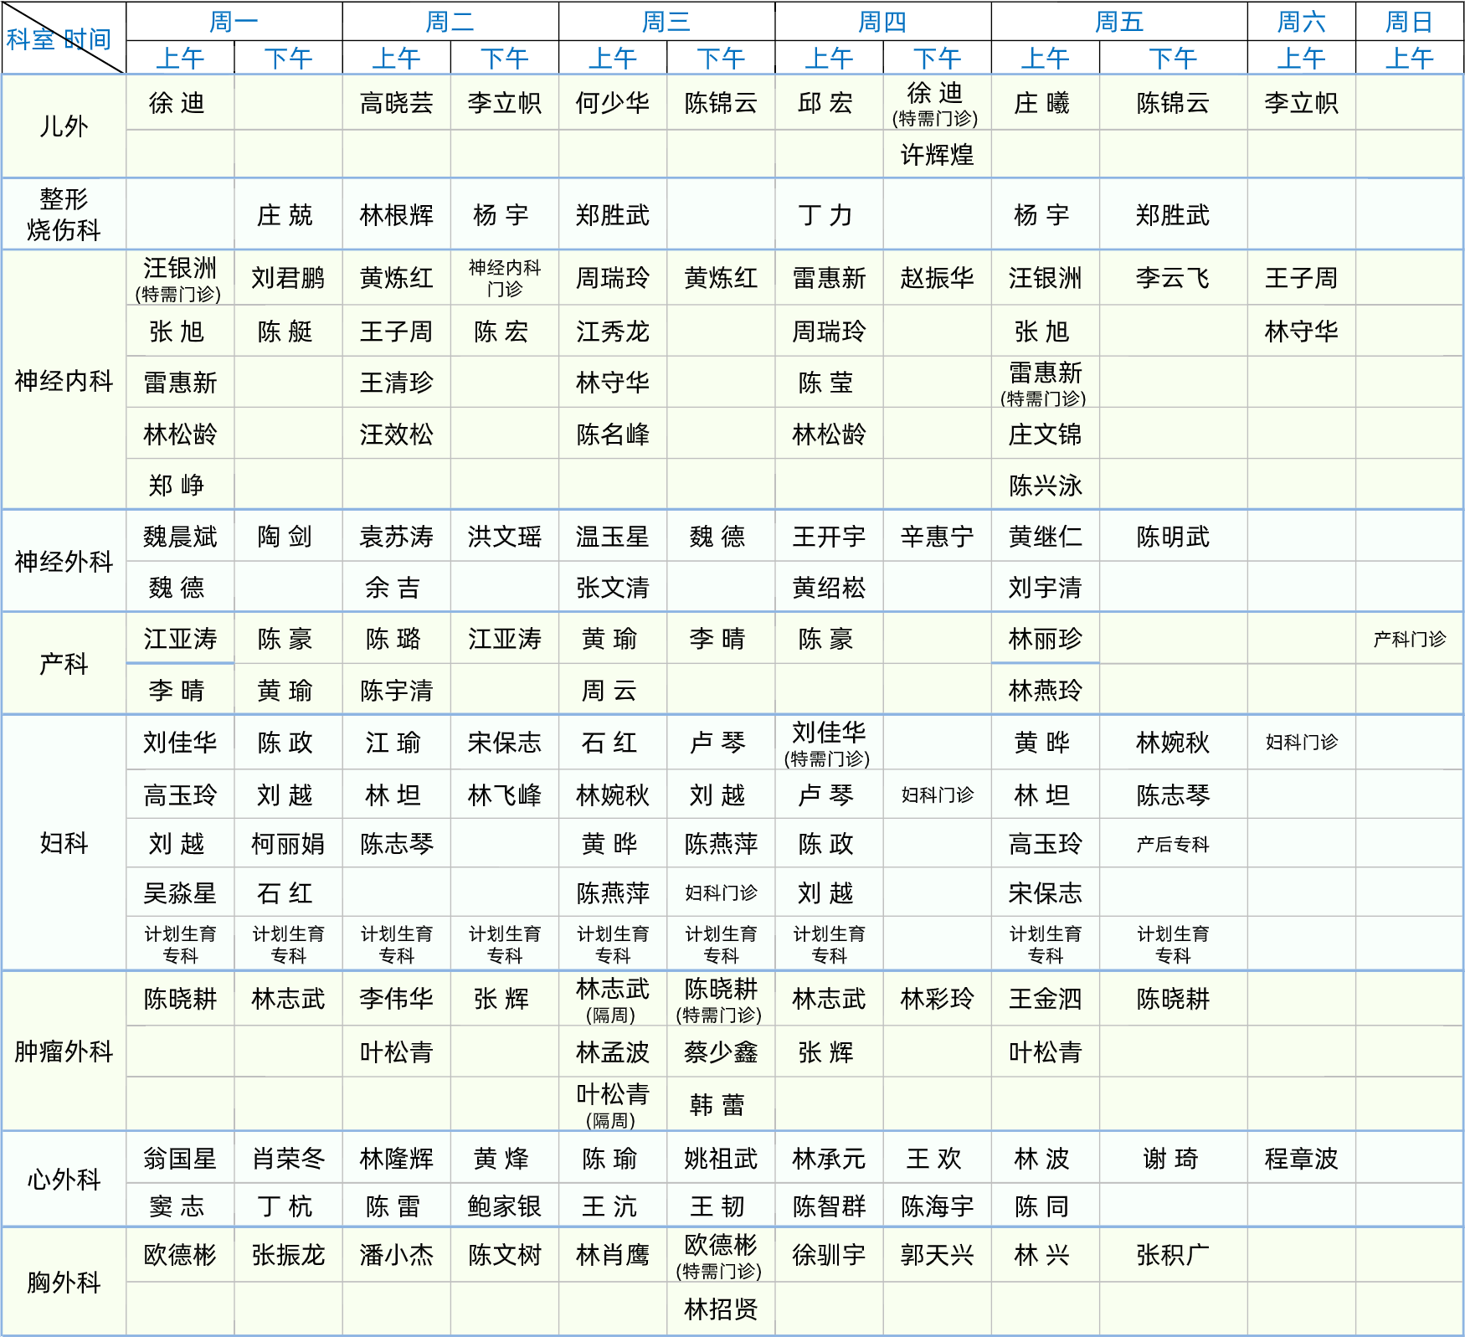The height and width of the screenshot is (1337, 1465).
Task: Select doctor 赵振华 on Thursday afternoon
Action: [937, 278]
